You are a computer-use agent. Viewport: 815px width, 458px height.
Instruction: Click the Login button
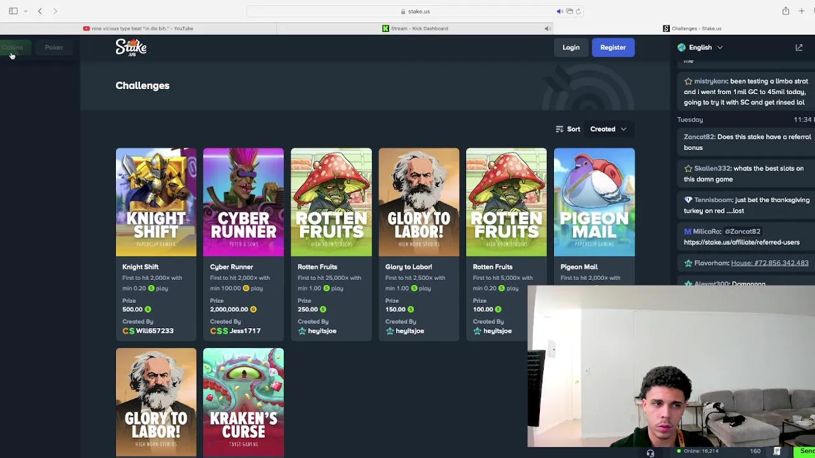[571, 47]
